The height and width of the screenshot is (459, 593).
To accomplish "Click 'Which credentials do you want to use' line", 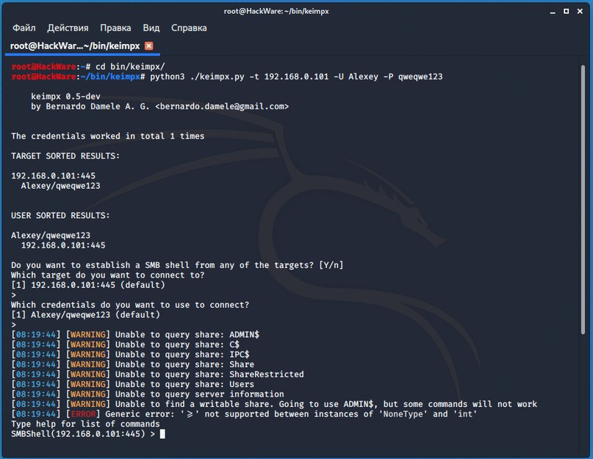I will (130, 305).
